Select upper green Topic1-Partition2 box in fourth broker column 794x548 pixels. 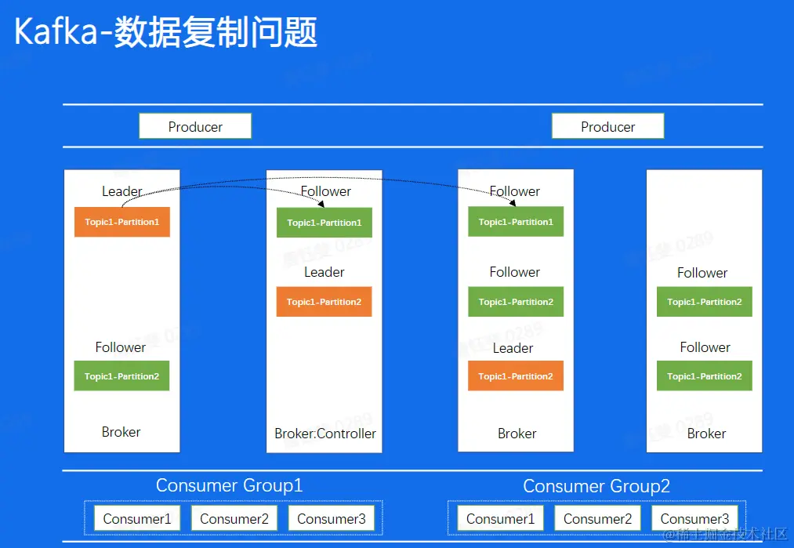coord(705,302)
